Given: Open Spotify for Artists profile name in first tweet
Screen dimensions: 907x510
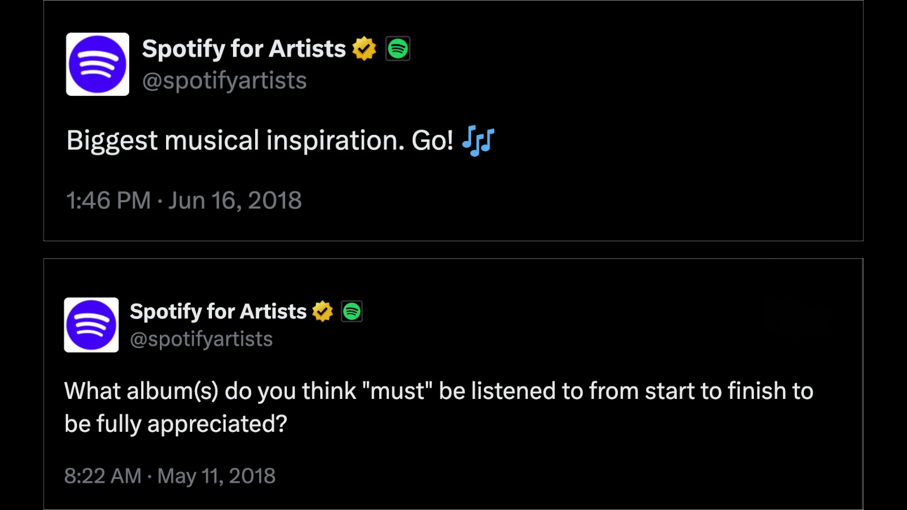Looking at the screenshot, I should [x=244, y=49].
